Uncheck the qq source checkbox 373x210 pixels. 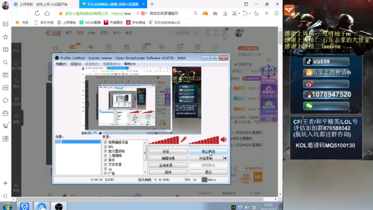click(x=105, y=169)
